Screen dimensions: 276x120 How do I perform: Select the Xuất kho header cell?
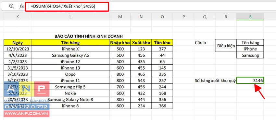141,42
